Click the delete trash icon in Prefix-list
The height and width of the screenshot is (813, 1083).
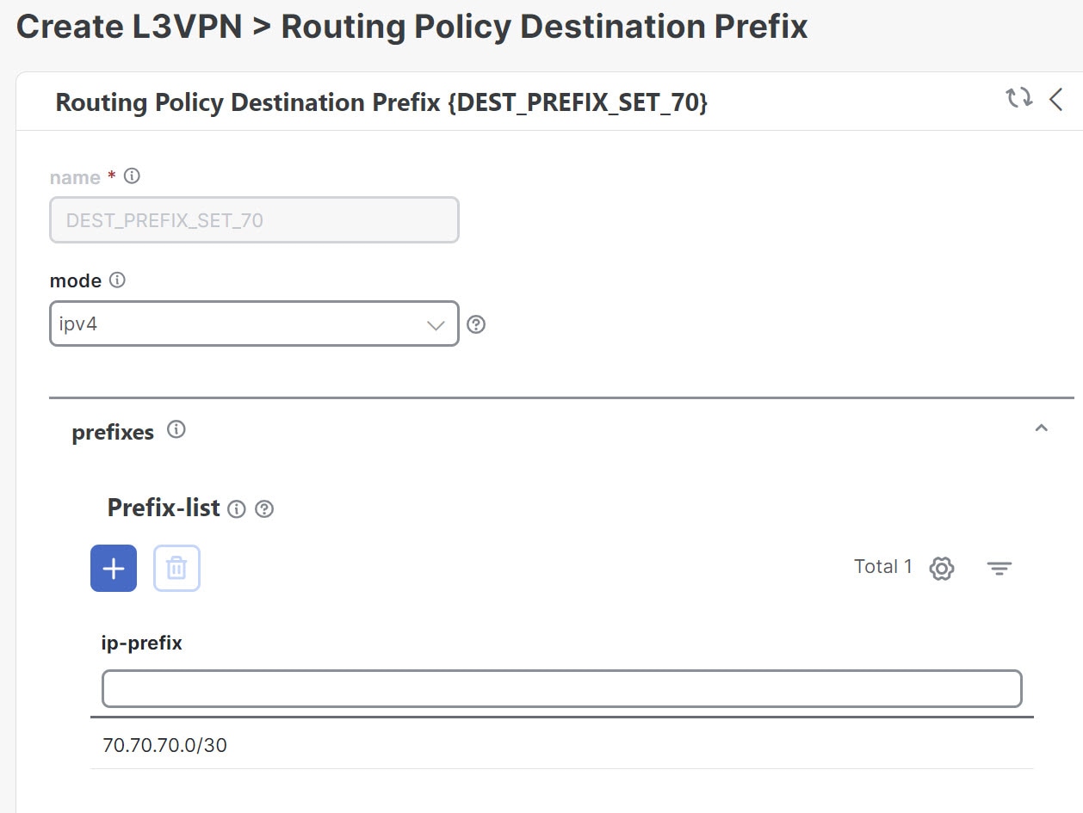[x=177, y=568]
